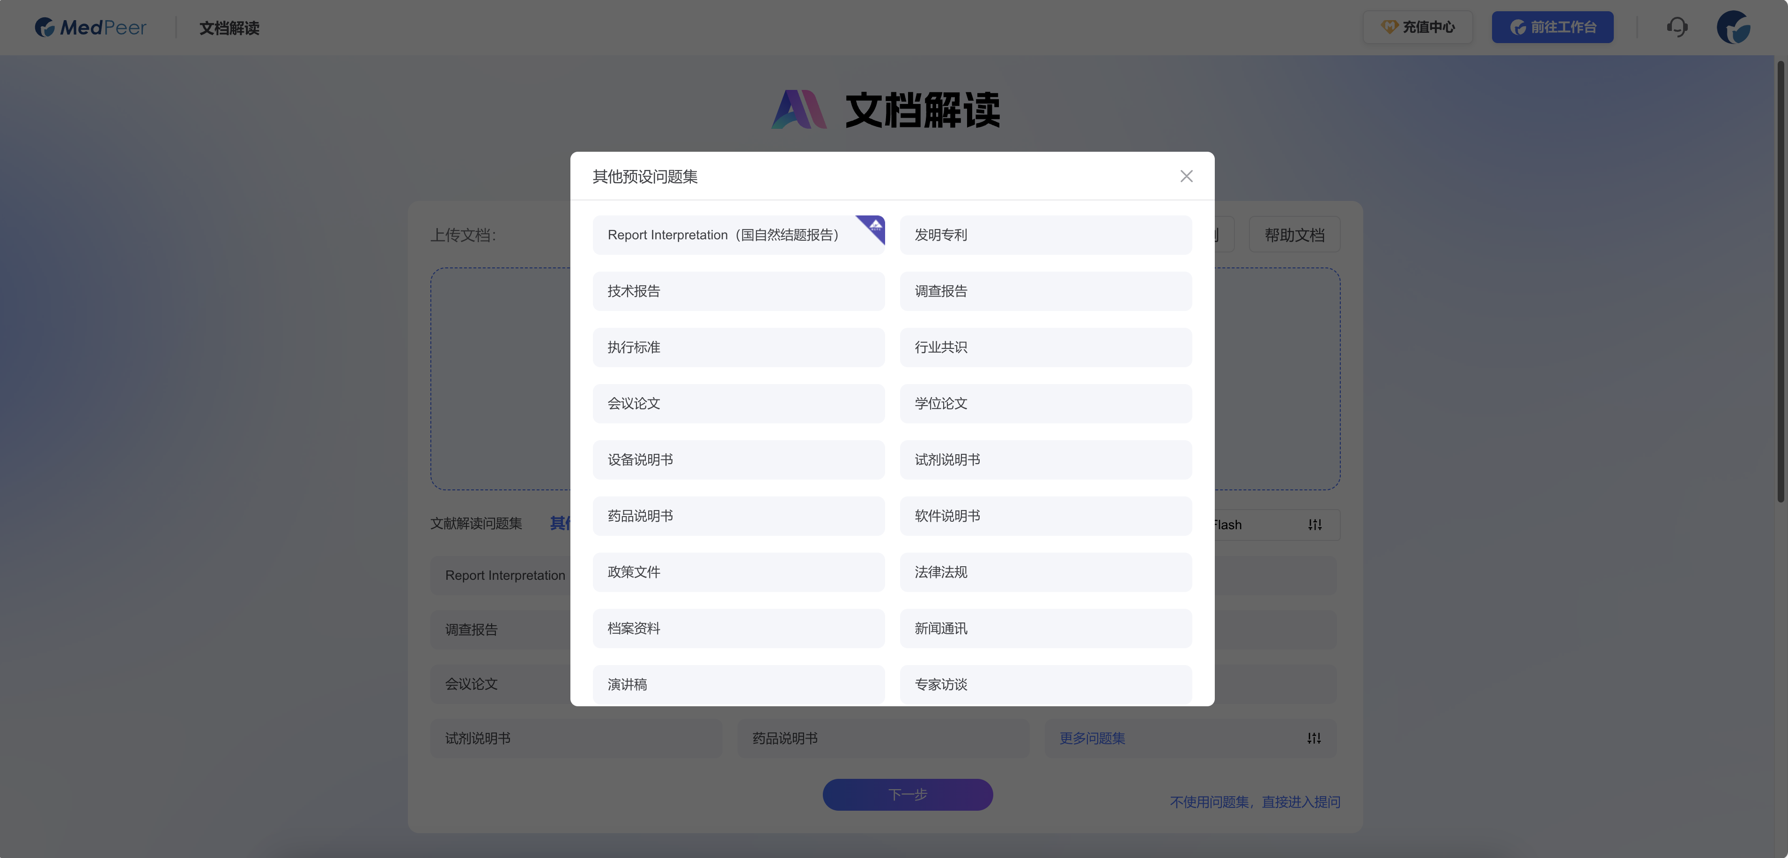Click the diamond icon in 充值中心 button
Viewport: 1788px width, 858px height.
pyautogui.click(x=1389, y=27)
